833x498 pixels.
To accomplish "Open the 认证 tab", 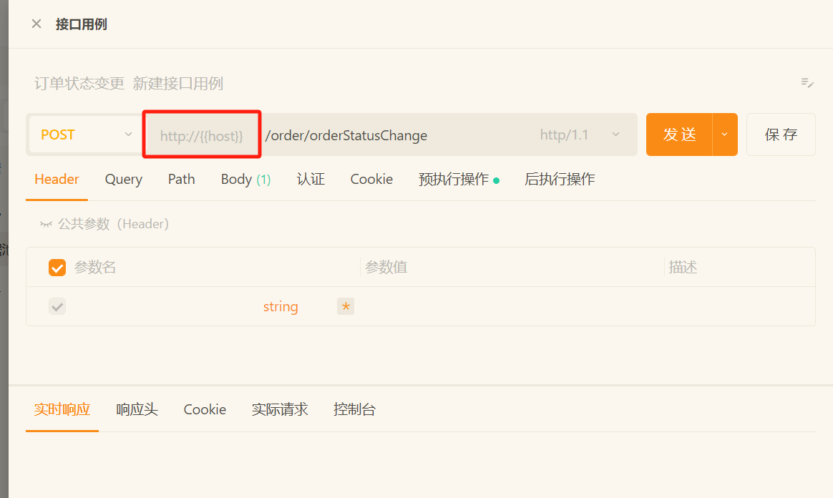I will coord(311,180).
